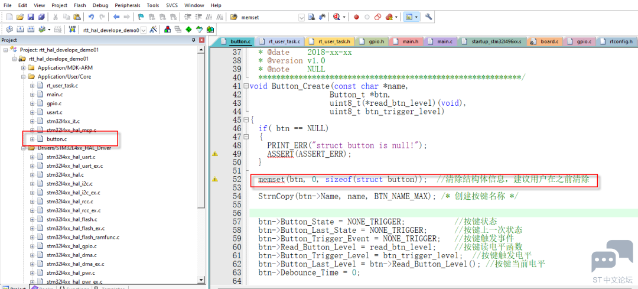Open the target selection dropdown arrow
The width and height of the screenshot is (638, 289).
(143, 30)
